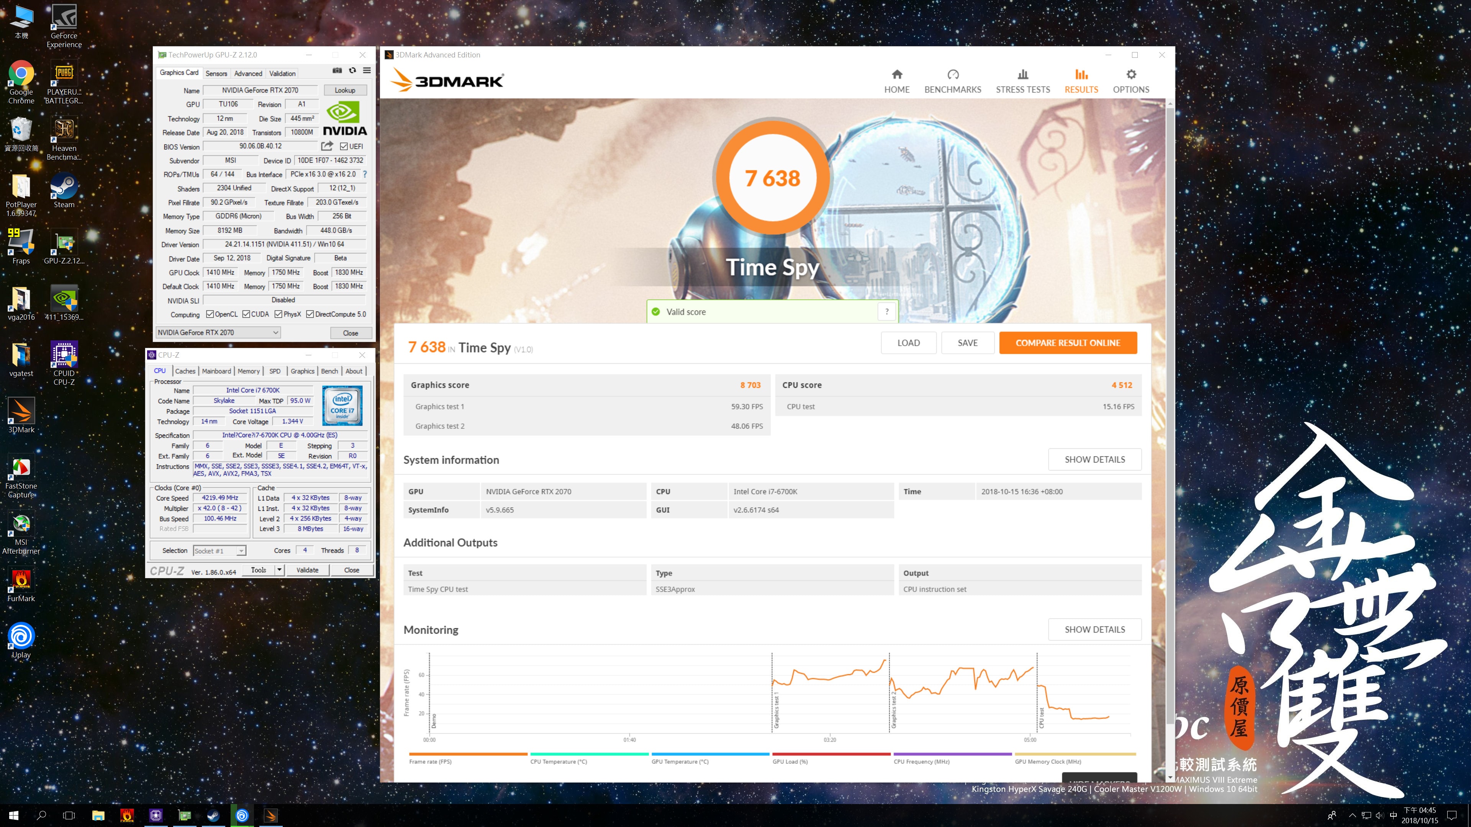The image size is (1471, 827).
Task: Open 3DMark OPTIONS gear
Action: [1131, 82]
